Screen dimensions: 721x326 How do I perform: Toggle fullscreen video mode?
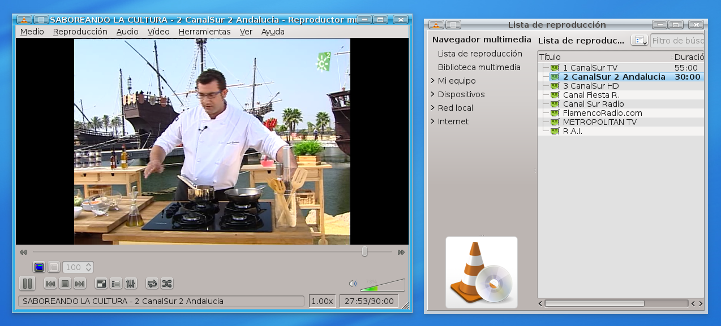[101, 284]
